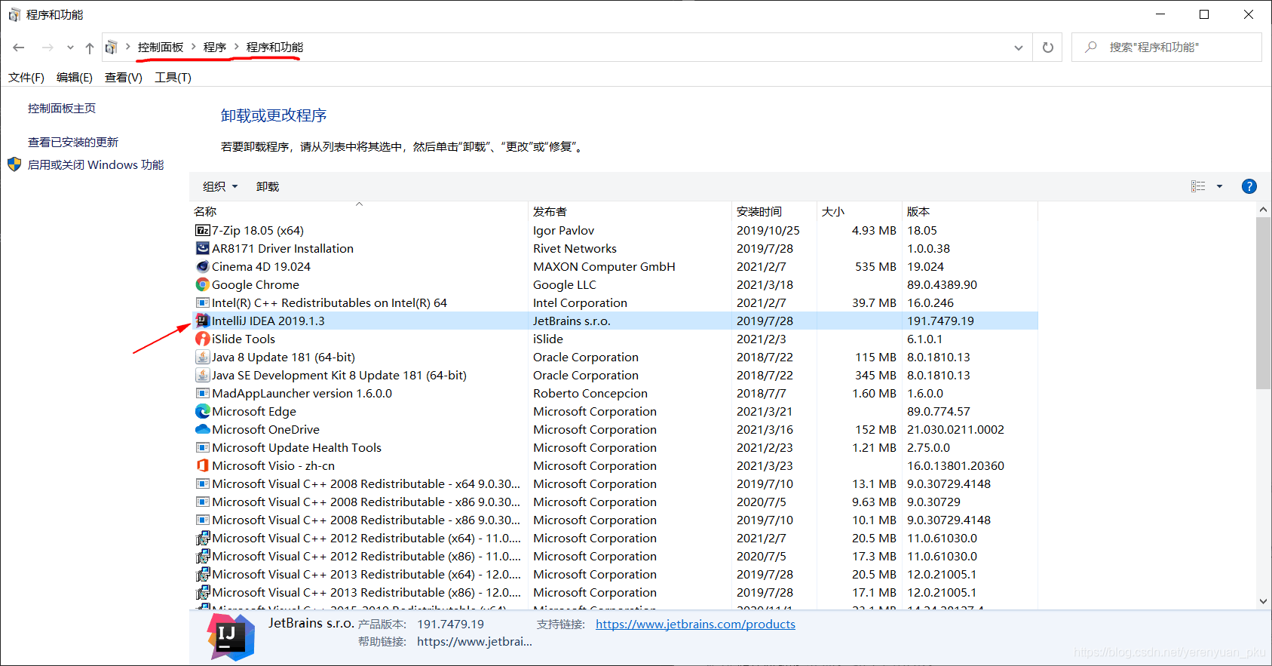This screenshot has width=1272, height=666.
Task: Open the 查看(V) menu
Action: tap(124, 78)
